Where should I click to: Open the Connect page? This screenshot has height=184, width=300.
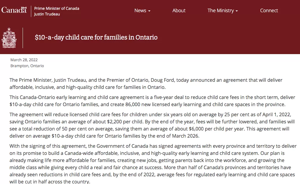(x=269, y=10)
